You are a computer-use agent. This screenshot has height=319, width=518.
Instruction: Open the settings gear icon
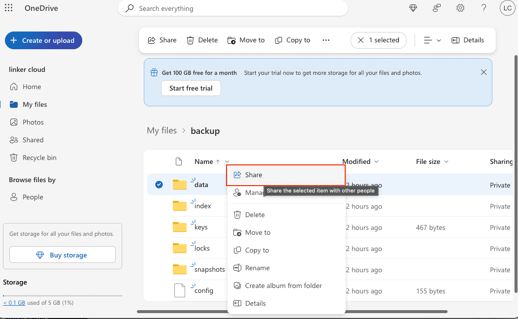pyautogui.click(x=460, y=8)
